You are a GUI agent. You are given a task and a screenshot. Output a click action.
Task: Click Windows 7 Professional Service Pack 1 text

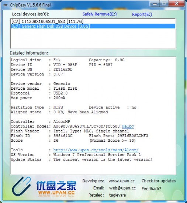[x=97, y=155]
